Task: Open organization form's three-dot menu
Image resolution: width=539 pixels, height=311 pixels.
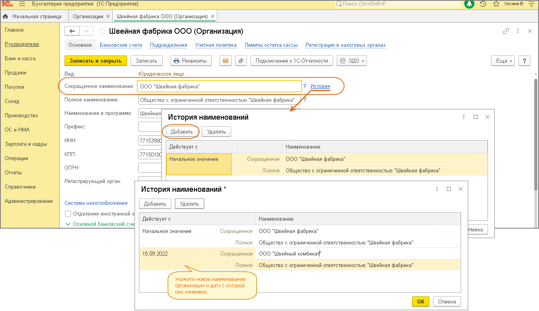Action: (x=518, y=31)
